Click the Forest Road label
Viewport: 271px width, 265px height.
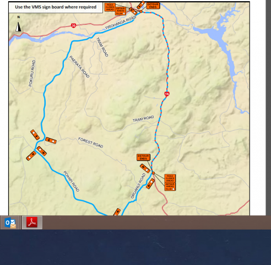click(x=90, y=142)
